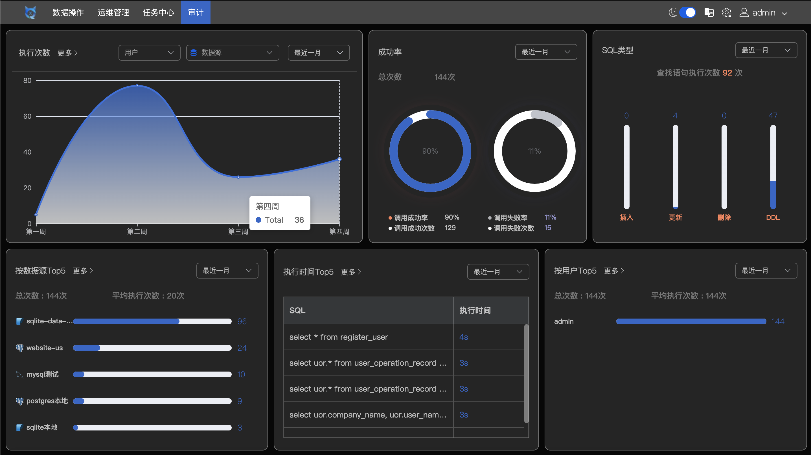Open 最近一月 dropdown in 成功率 panel

(x=546, y=52)
